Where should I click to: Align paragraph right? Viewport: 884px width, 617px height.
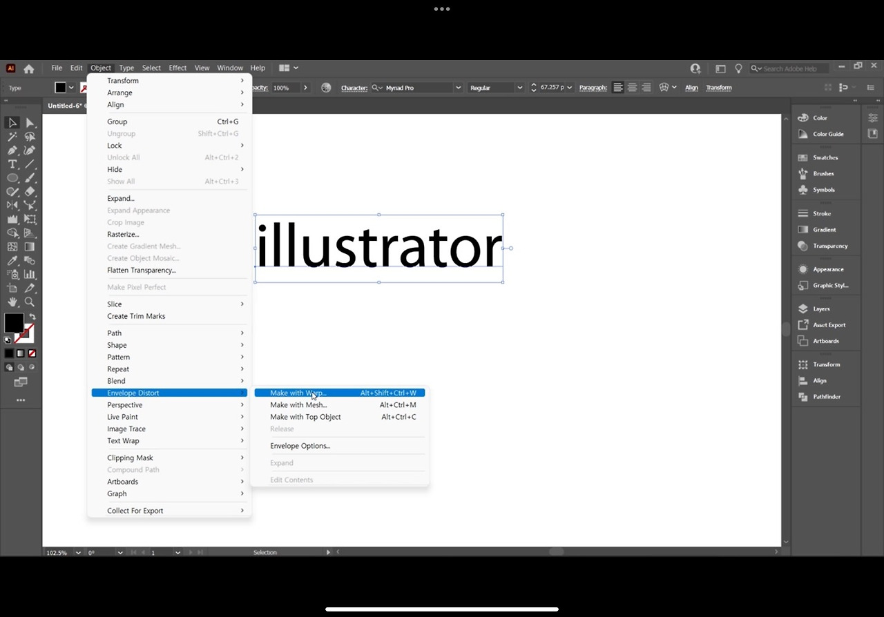[646, 88]
